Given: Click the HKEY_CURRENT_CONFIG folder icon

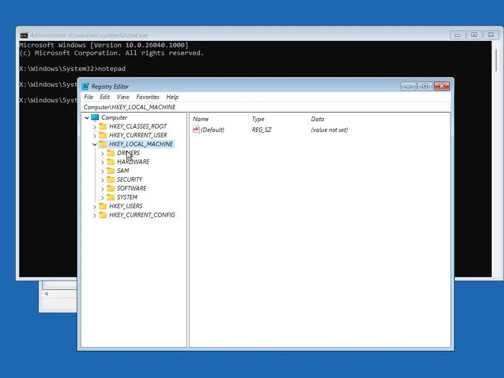Looking at the screenshot, I should point(103,215).
